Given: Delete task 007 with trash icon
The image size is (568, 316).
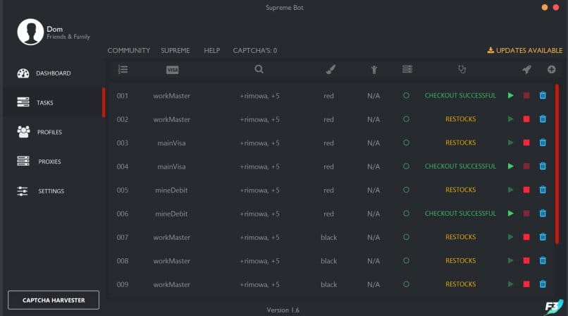Looking at the screenshot, I should coord(543,236).
